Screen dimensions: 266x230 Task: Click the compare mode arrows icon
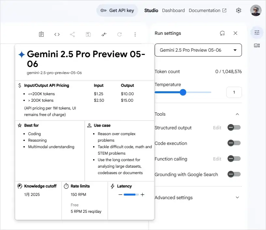pos(104,34)
